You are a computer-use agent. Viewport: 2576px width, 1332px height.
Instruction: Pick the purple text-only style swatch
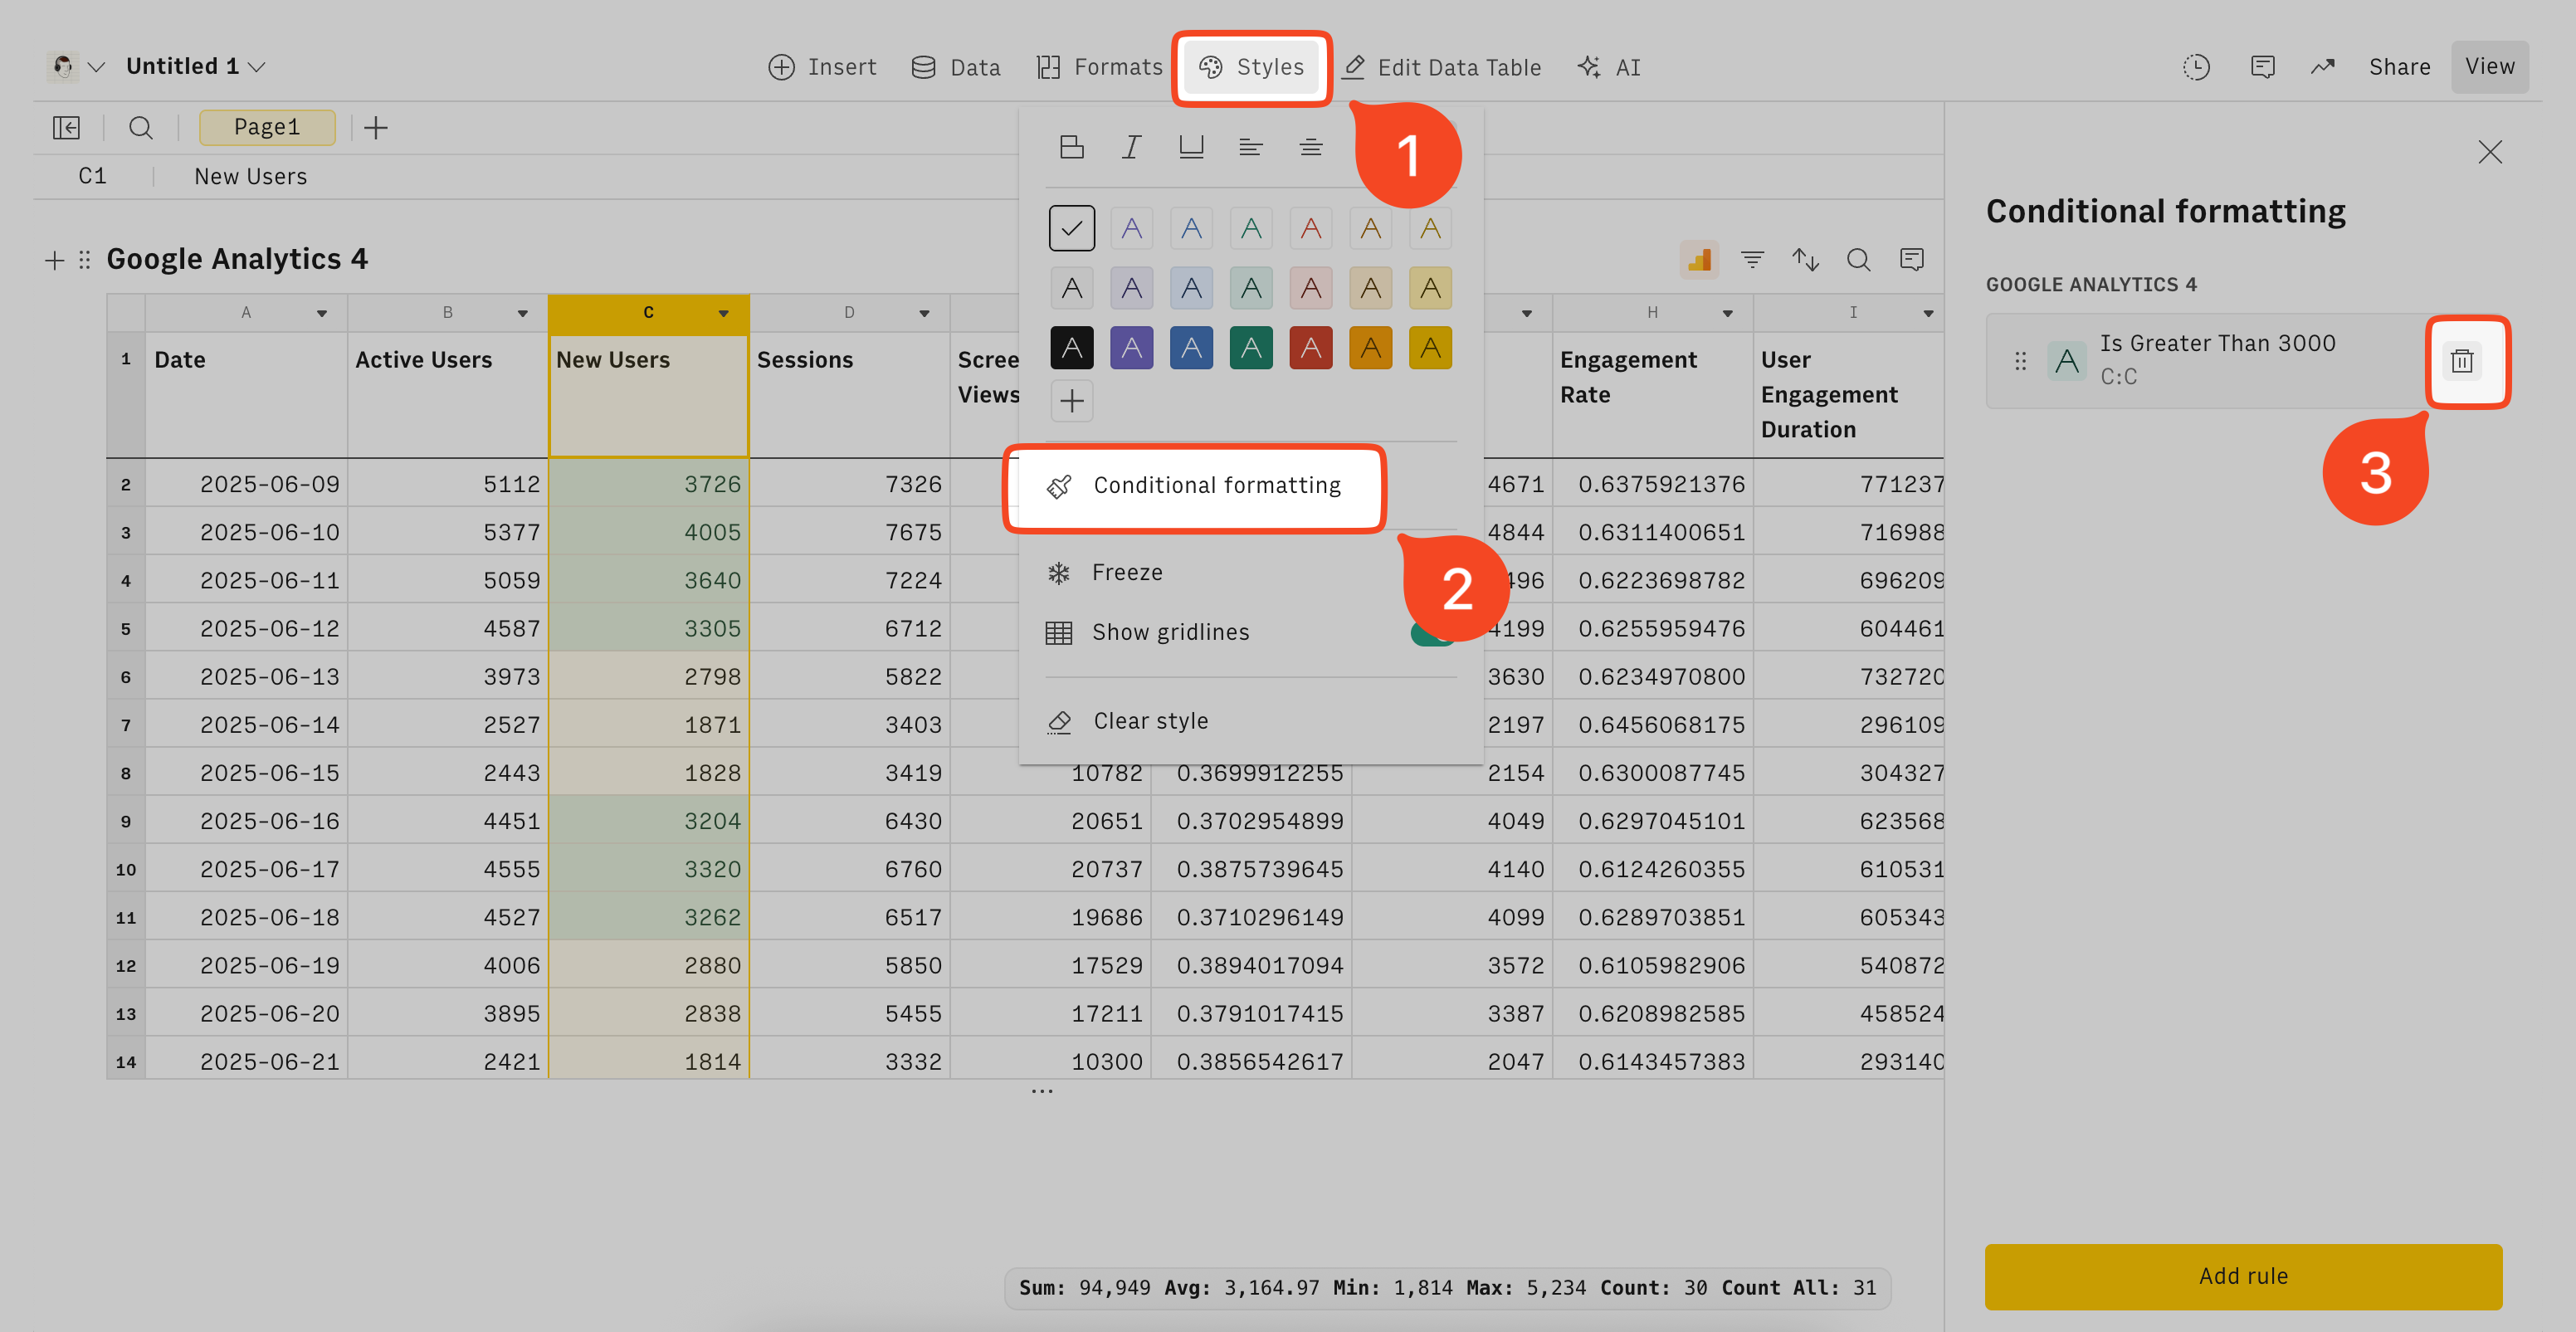pyautogui.click(x=1131, y=229)
